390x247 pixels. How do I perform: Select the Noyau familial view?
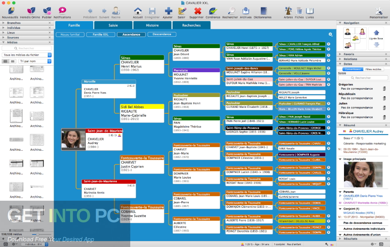(70, 34)
